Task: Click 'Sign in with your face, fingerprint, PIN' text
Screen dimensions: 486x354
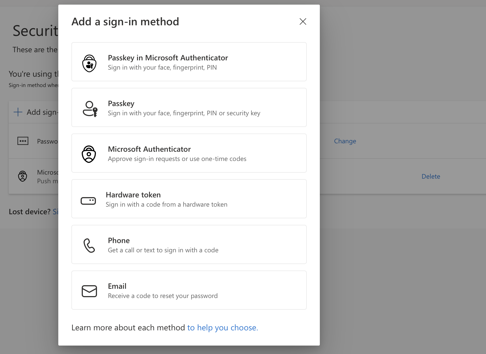Action: (162, 67)
